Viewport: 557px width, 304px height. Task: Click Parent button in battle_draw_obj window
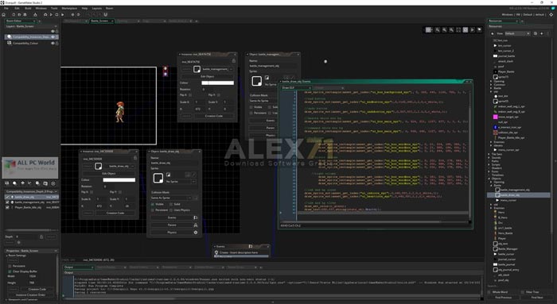(x=172, y=225)
